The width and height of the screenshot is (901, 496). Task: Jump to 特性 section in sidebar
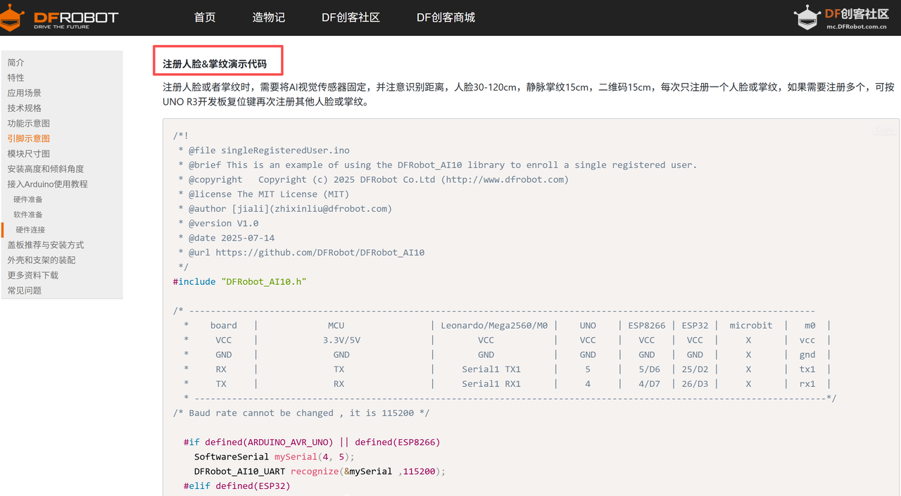tap(15, 78)
